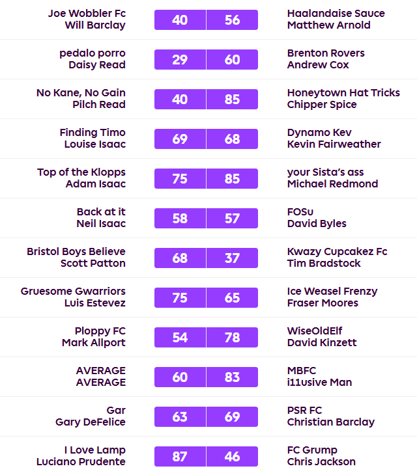View the Honeytown Hat Tricks team
Image resolution: width=417 pixels, height=475 pixels.
pos(343,93)
